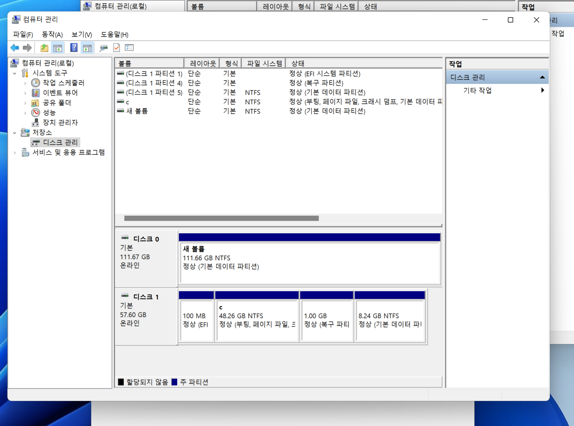Click the volume icon beside c row
The image size is (574, 426).
point(120,102)
